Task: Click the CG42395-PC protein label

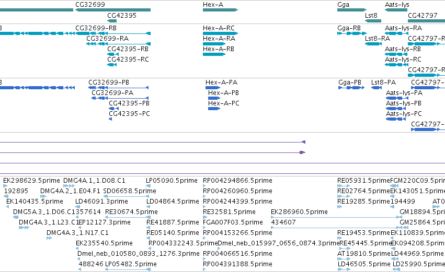Action: click(129, 114)
